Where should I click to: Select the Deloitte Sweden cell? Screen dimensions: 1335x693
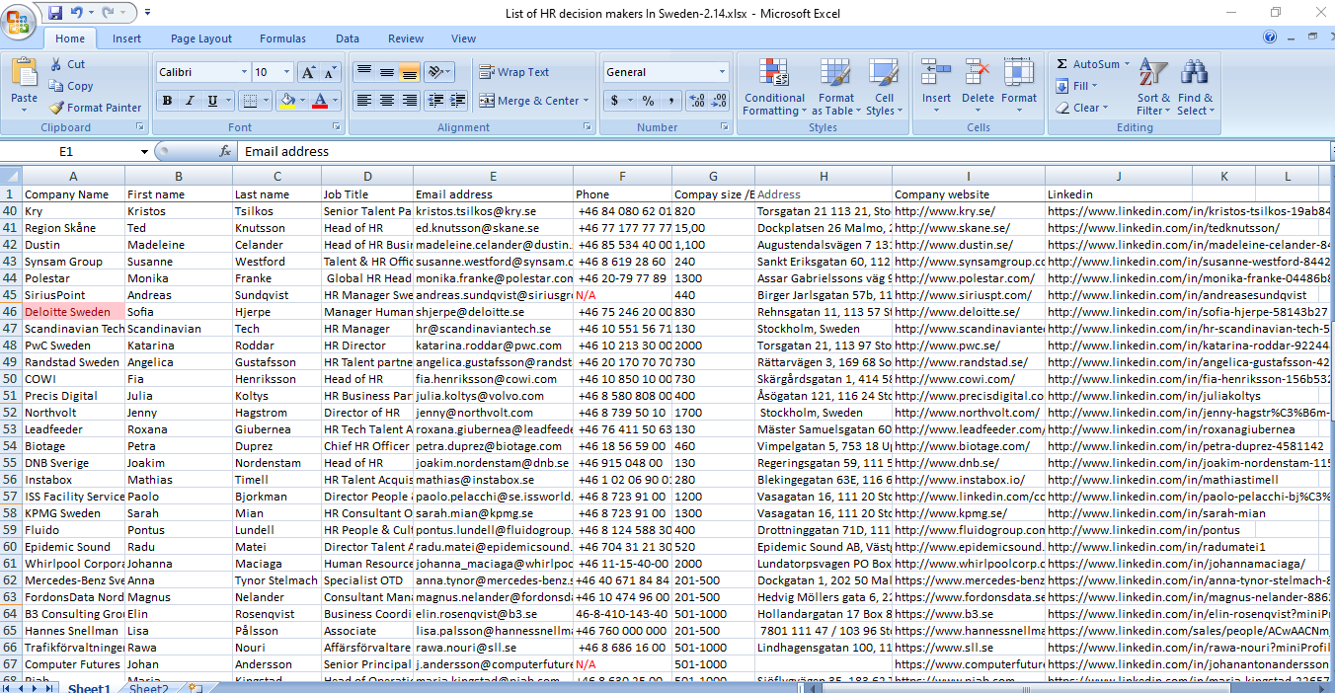tap(73, 312)
